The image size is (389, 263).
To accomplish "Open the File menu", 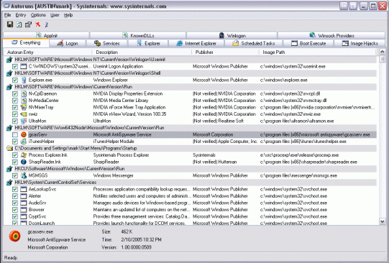I will tap(7, 15).
